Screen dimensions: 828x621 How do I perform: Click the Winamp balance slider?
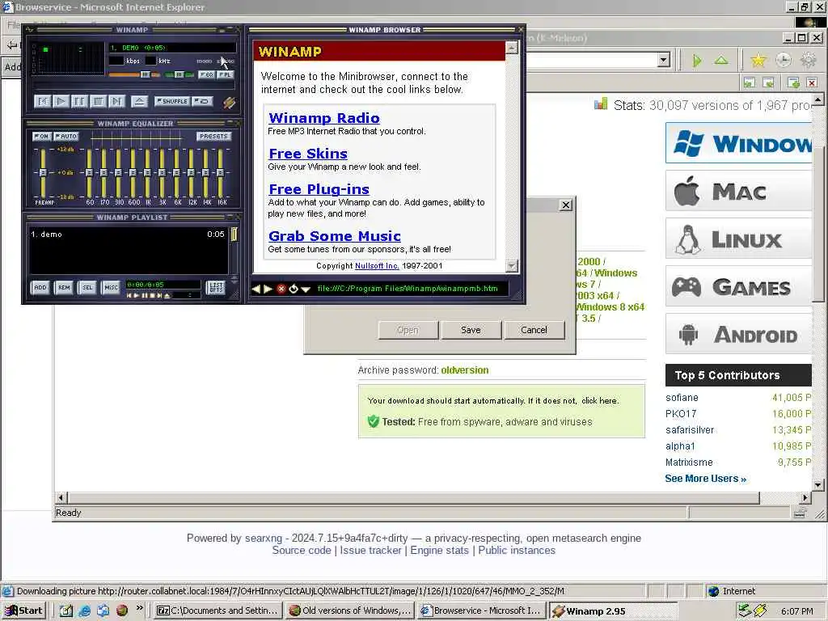tap(179, 74)
